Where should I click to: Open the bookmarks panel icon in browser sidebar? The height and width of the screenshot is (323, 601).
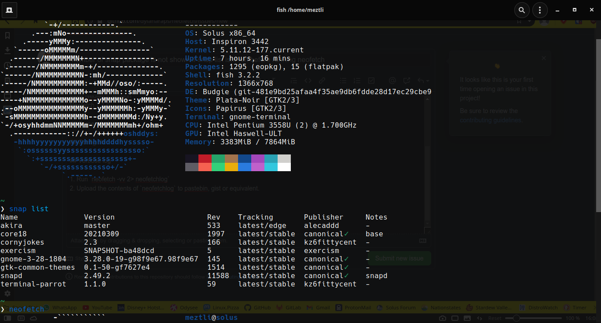pos(7,35)
